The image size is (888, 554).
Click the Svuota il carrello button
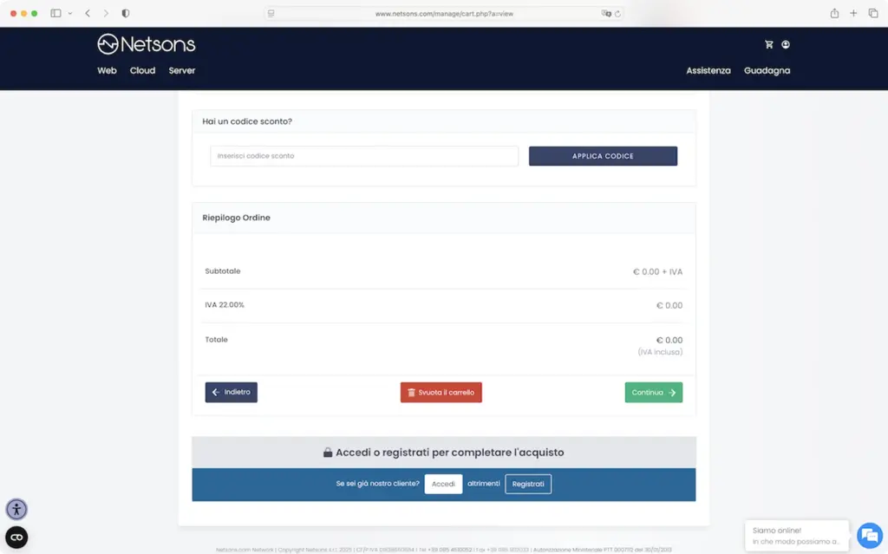(441, 393)
